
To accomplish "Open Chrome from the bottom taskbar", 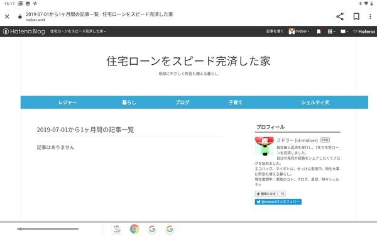I will pos(134,229).
